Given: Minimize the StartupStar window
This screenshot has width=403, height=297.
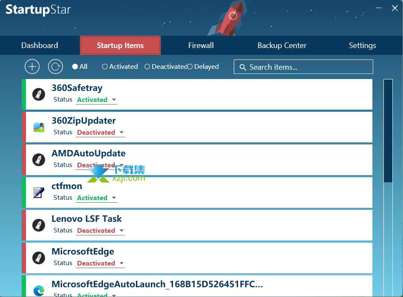Looking at the screenshot, I should click(x=379, y=8).
